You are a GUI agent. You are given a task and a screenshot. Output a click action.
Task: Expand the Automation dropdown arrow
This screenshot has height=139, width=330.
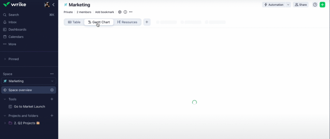(288, 5)
